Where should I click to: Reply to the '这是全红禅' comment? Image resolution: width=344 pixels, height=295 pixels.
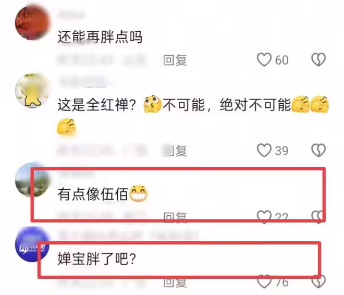(x=175, y=151)
